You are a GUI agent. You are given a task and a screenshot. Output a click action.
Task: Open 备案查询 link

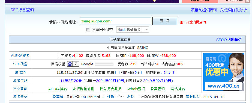tap(158, 89)
